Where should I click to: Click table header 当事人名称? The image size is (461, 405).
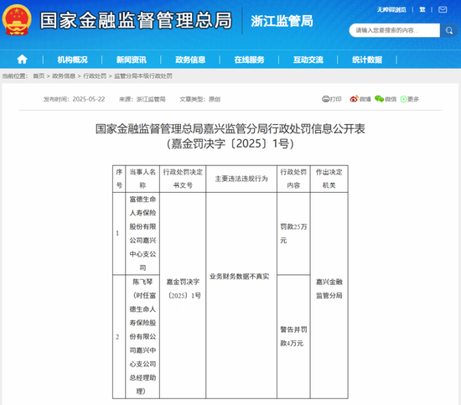[x=142, y=179]
